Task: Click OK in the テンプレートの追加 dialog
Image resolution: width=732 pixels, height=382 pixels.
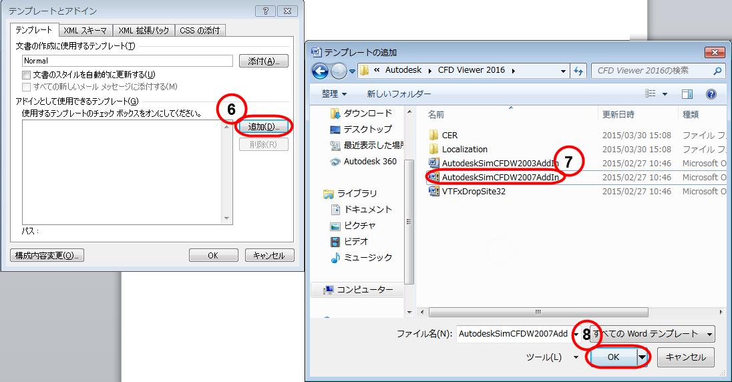Action: click(x=613, y=357)
